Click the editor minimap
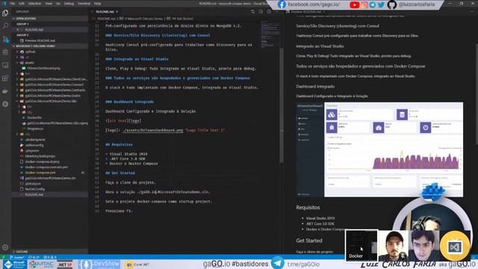The image size is (478, 269). (x=270, y=34)
